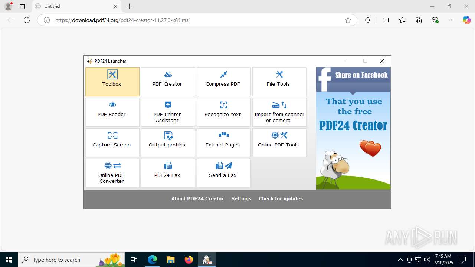The width and height of the screenshot is (475, 267).
Task: Open Output profiles tile
Action: click(168, 143)
